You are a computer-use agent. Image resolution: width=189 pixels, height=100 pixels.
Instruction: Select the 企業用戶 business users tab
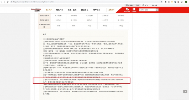(x=112, y=10)
